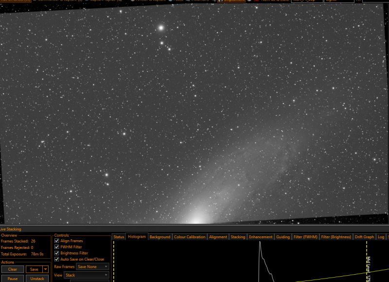
Task: Toggle Auto Save on Clear/Close
Action: (x=57, y=259)
